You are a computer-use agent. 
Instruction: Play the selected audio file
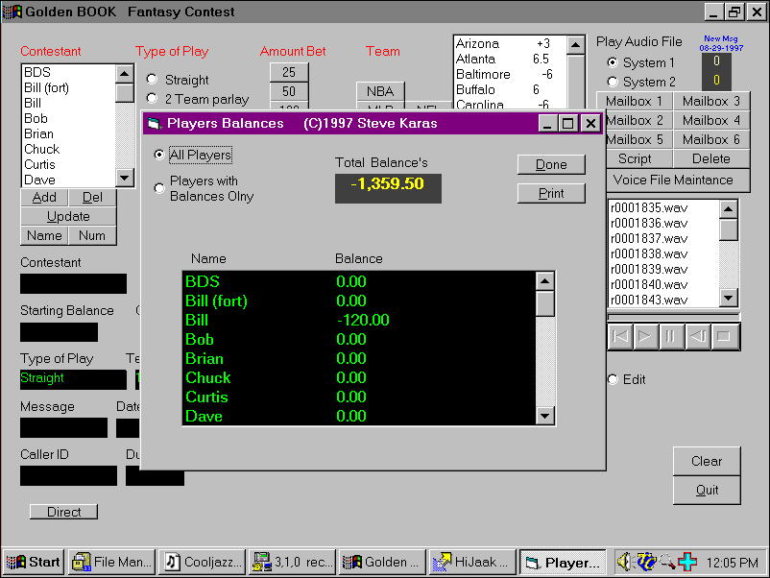pyautogui.click(x=645, y=336)
